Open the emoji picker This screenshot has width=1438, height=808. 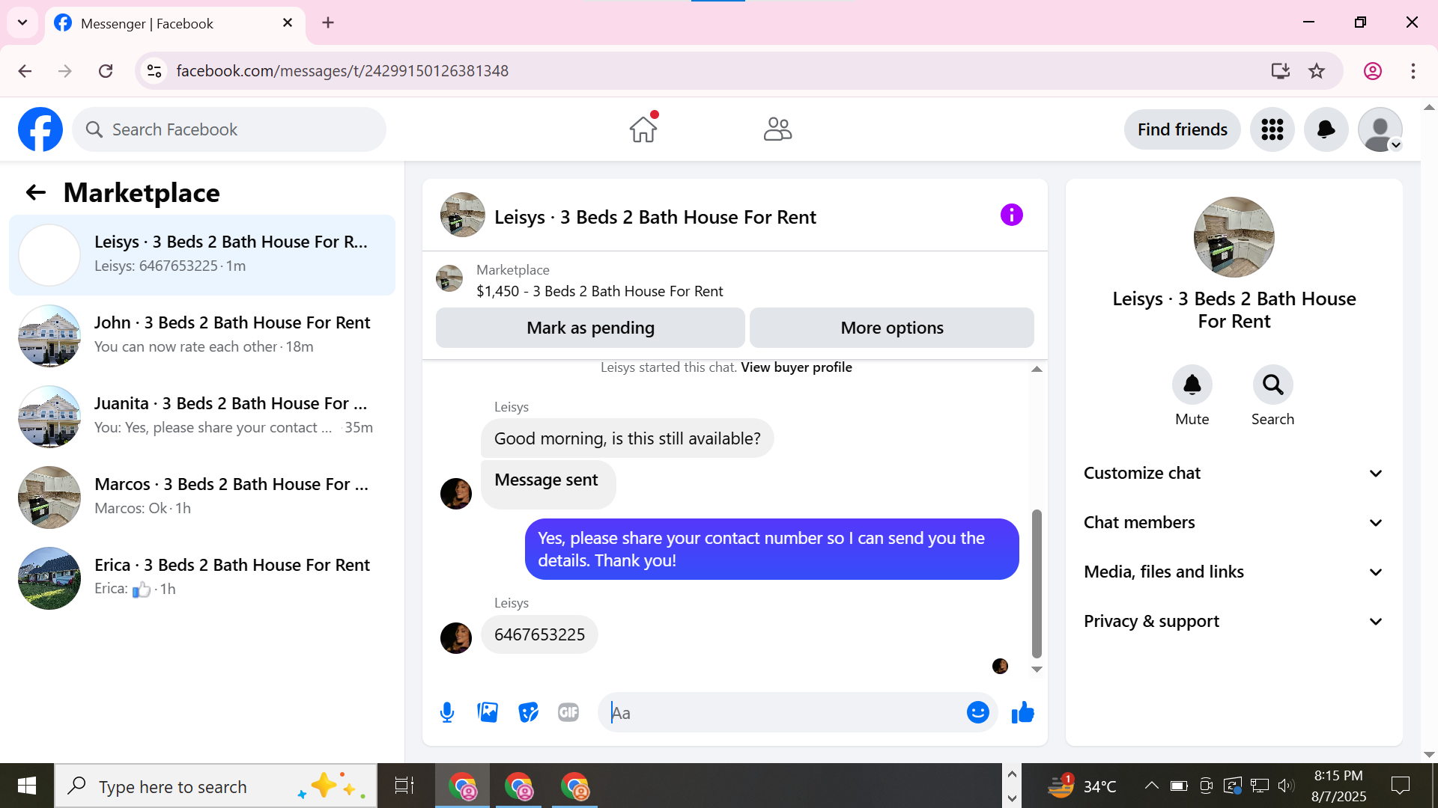tap(978, 713)
